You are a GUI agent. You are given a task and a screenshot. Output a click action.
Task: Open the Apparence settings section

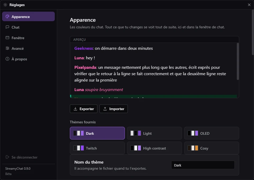[28, 16]
